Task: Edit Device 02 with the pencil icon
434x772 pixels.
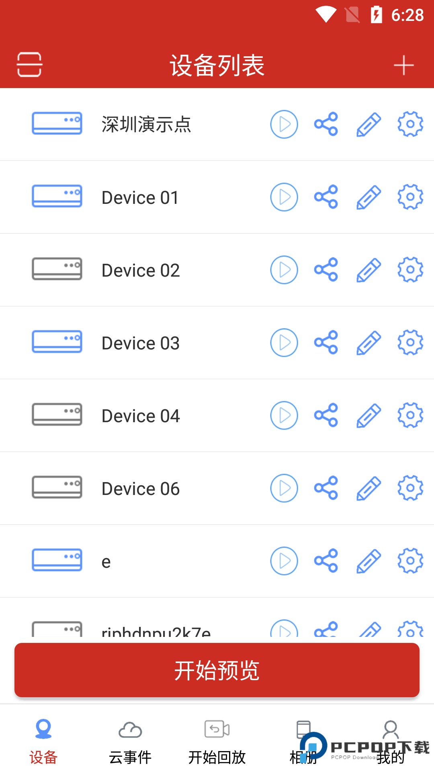Action: (368, 270)
